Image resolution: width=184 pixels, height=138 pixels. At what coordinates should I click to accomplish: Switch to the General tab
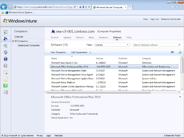(55, 38)
